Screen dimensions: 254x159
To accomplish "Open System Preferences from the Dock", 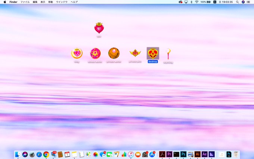I will [x=145, y=154].
